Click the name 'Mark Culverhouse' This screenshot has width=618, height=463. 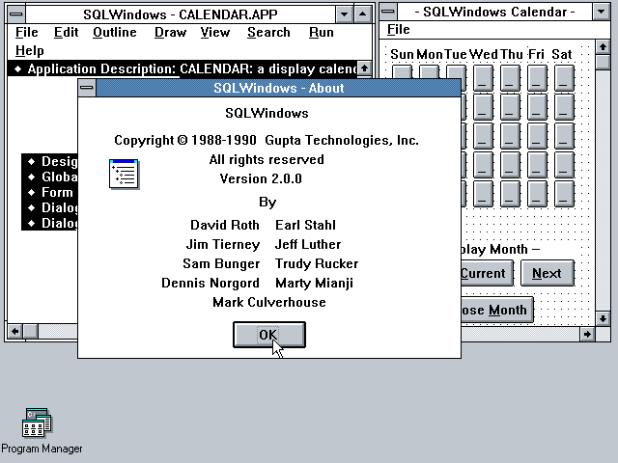pos(269,302)
